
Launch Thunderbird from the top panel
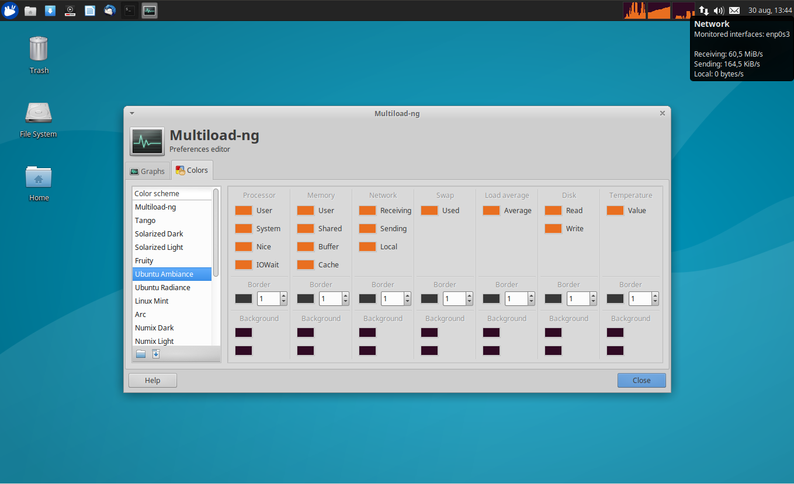click(x=109, y=10)
